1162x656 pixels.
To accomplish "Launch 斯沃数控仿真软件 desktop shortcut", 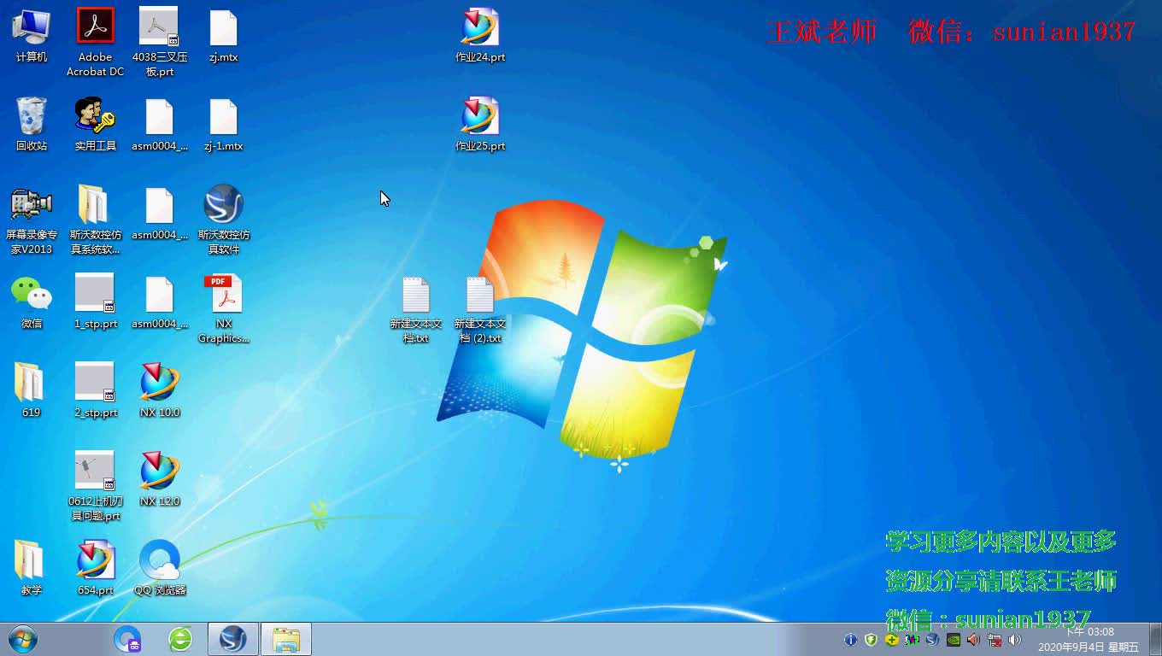I will click(x=223, y=220).
